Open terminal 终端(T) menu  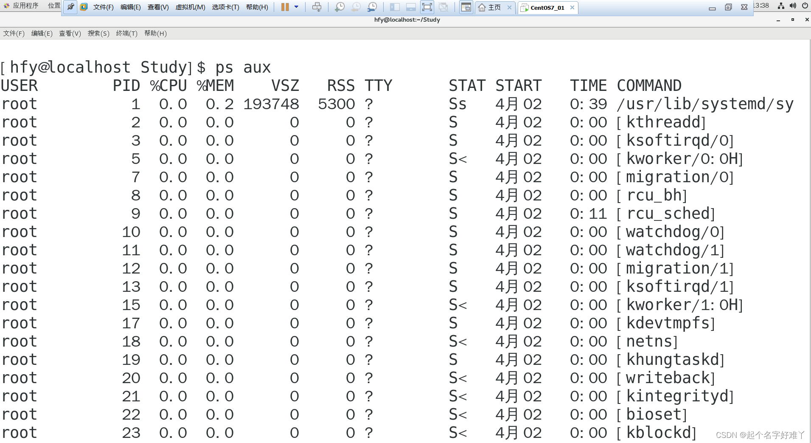[x=126, y=33]
